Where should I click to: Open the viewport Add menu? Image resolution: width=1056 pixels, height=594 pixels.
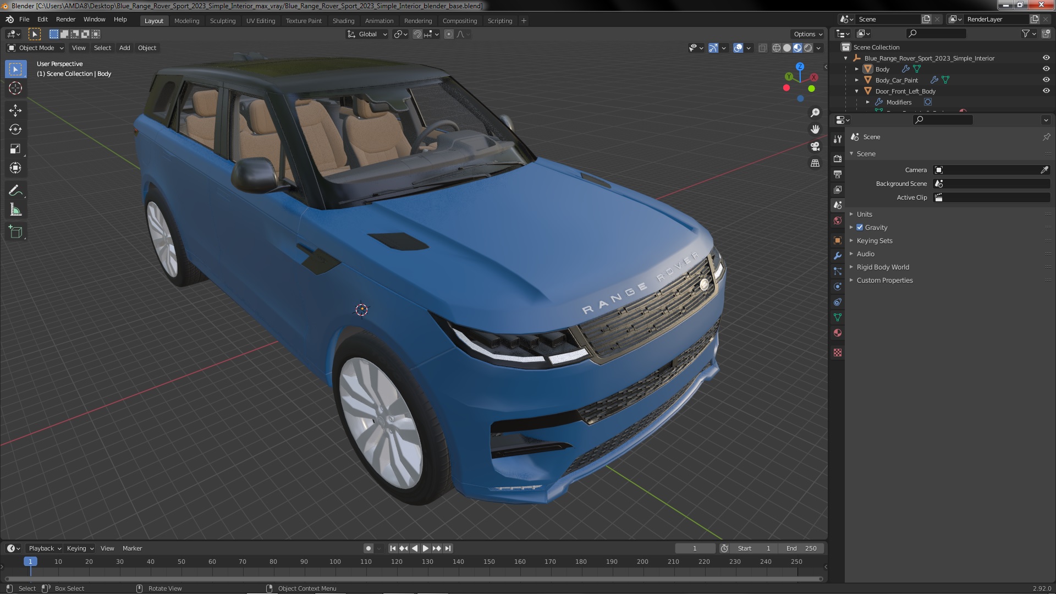coord(125,48)
